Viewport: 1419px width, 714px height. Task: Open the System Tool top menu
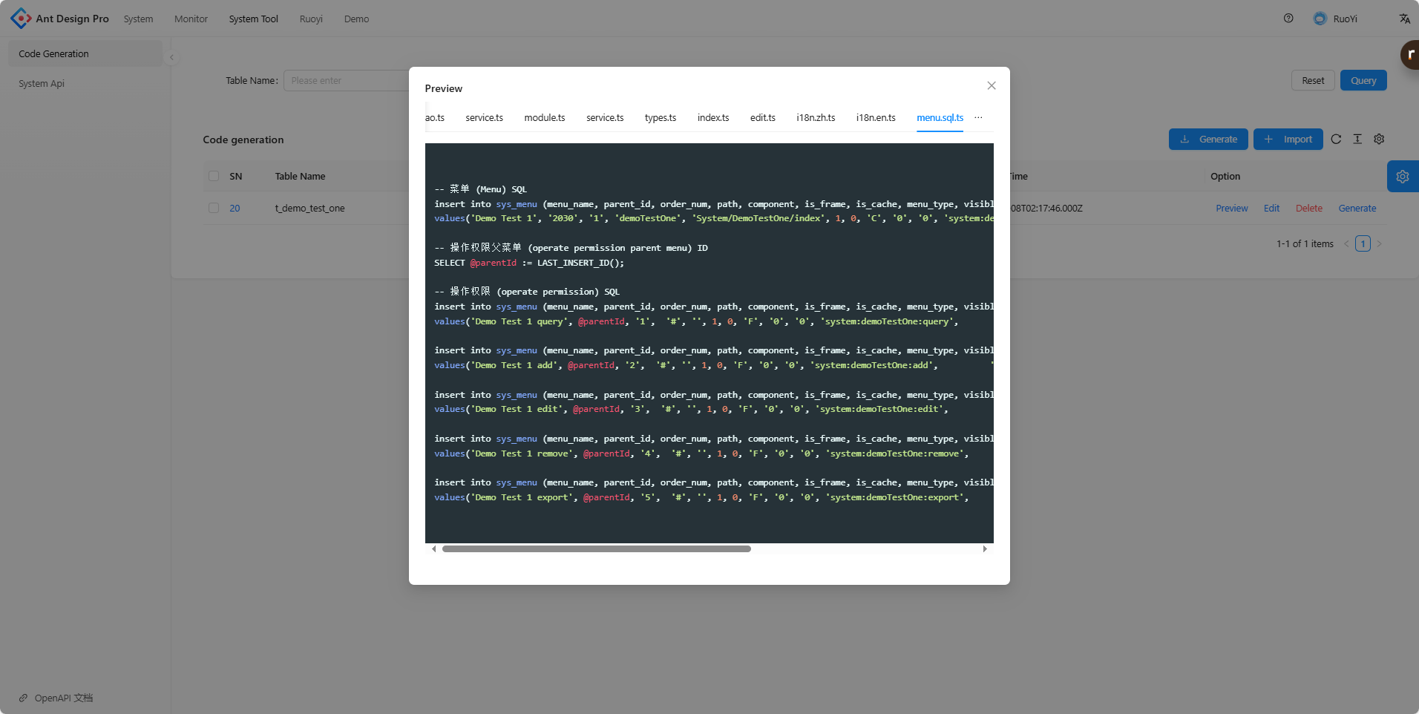coord(253,19)
